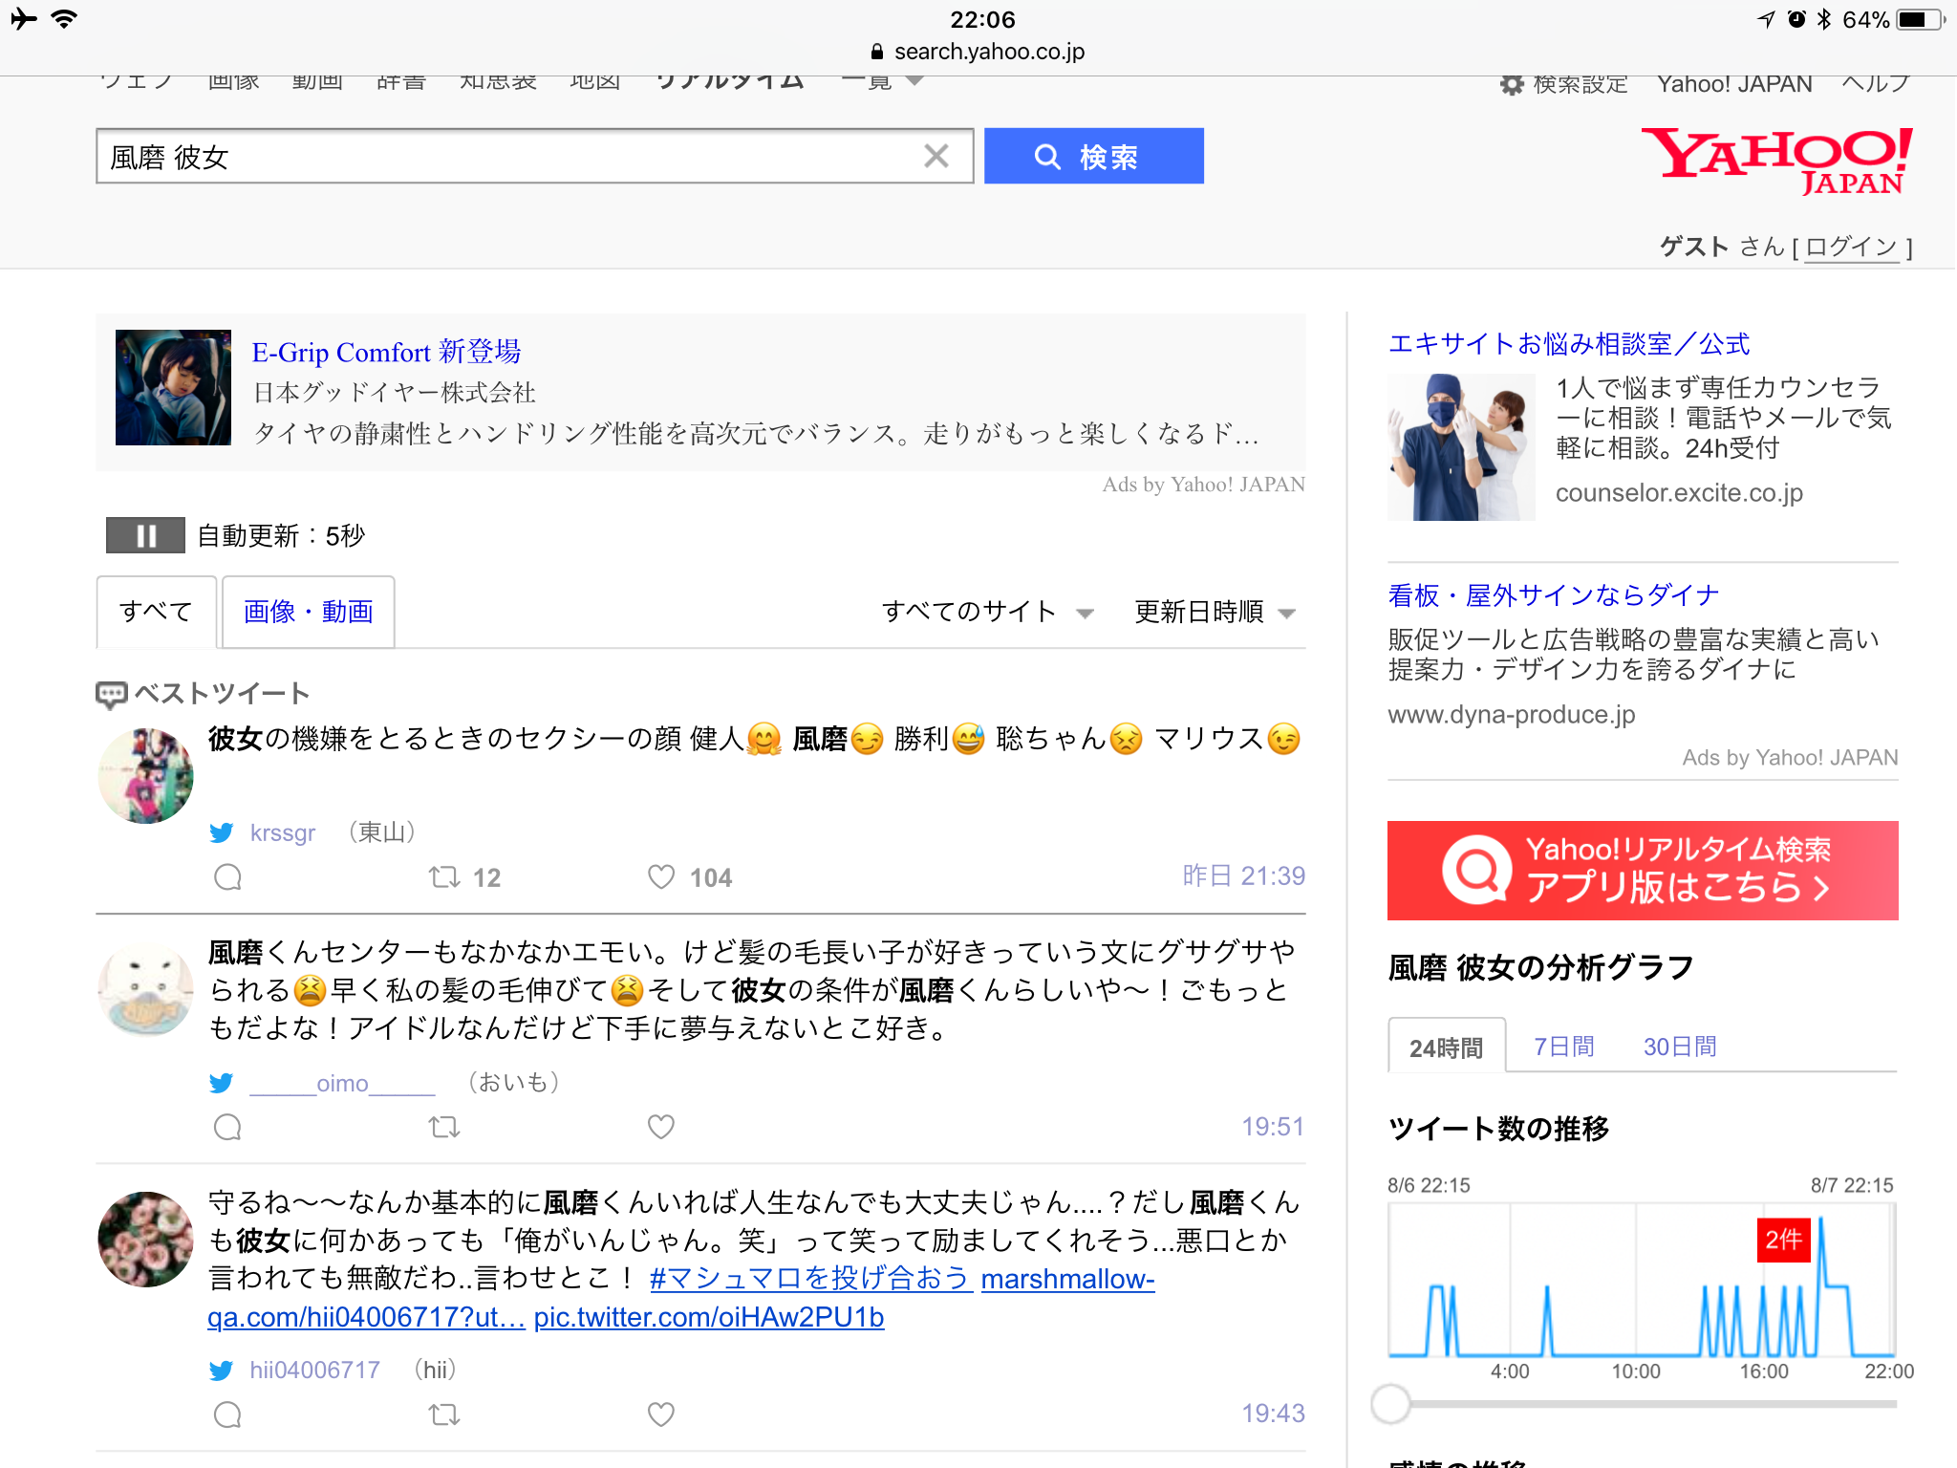1957x1468 pixels.
Task: Click the tweet count graph slider handle
Action: click(x=1390, y=1404)
